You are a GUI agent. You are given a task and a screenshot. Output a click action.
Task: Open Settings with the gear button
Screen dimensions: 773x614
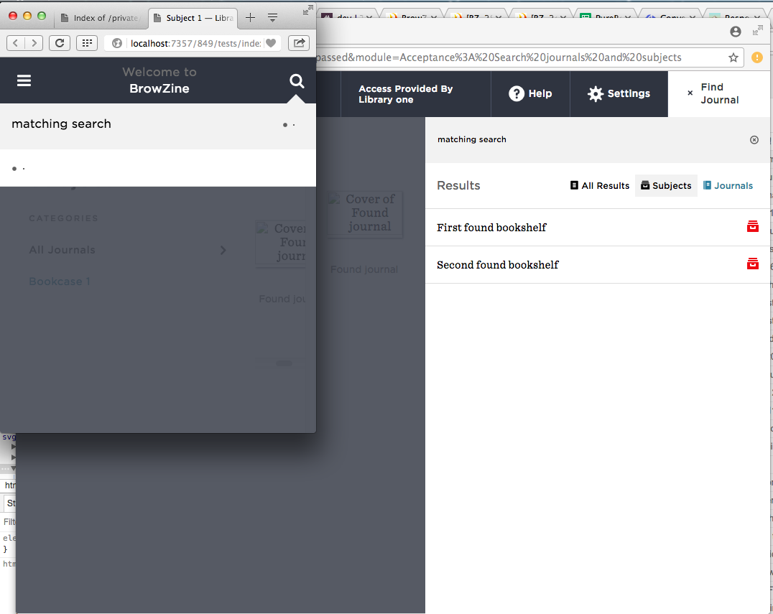tap(619, 93)
